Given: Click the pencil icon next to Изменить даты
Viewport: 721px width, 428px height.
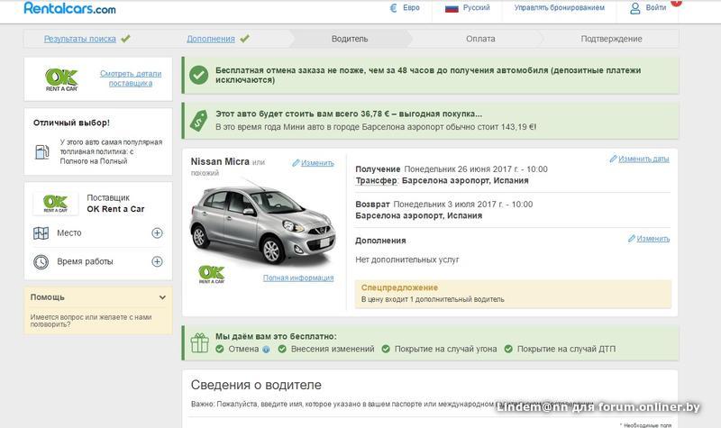Looking at the screenshot, I should point(613,159).
